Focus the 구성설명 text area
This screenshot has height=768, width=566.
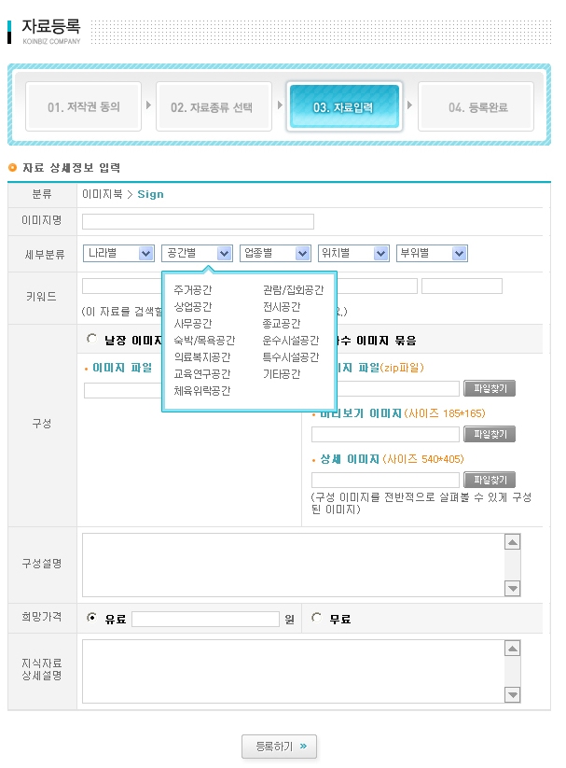click(293, 565)
